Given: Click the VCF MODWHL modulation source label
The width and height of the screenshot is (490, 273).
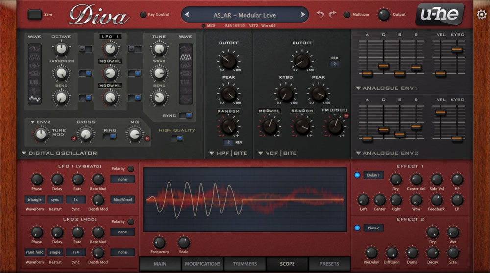Looking at the screenshot, I should tap(269, 111).
